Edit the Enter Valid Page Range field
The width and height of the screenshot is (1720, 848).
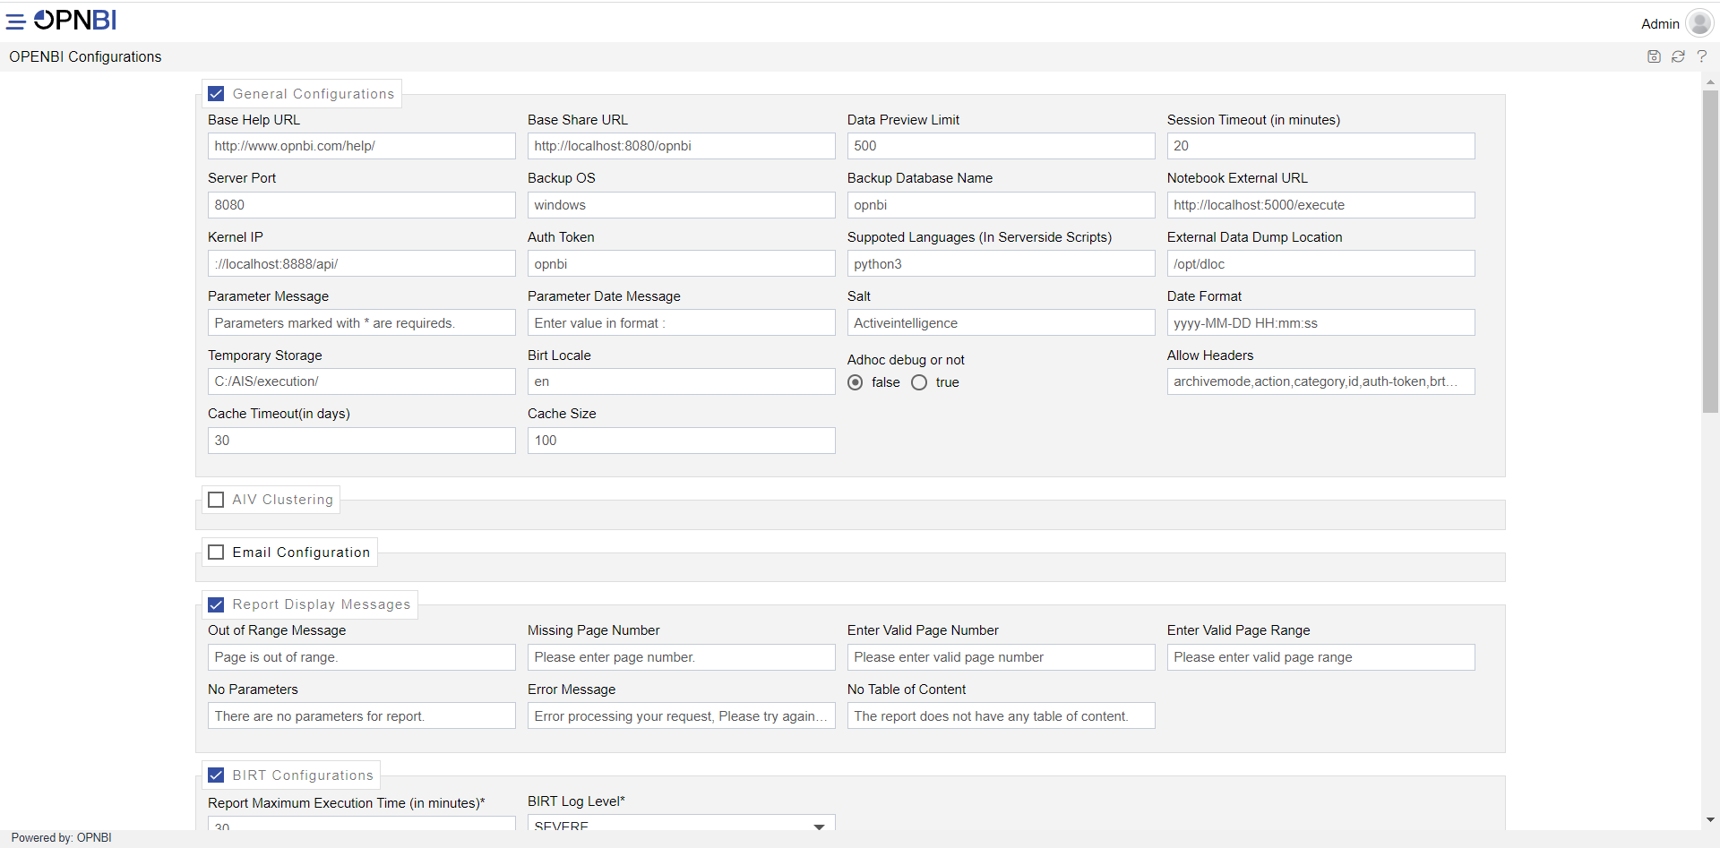click(1321, 657)
